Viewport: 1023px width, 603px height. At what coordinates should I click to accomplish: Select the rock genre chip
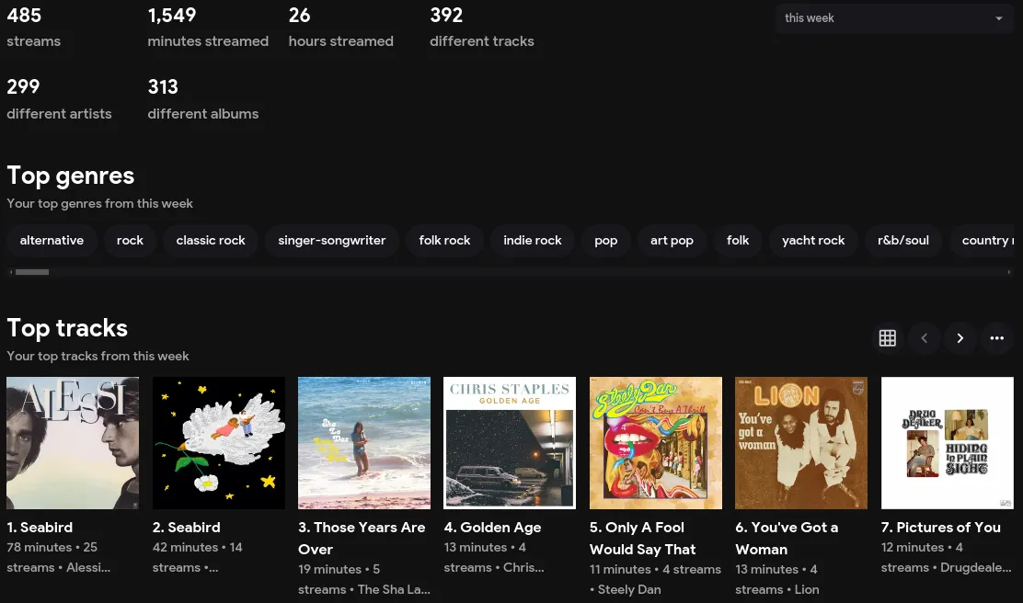pyautogui.click(x=130, y=241)
